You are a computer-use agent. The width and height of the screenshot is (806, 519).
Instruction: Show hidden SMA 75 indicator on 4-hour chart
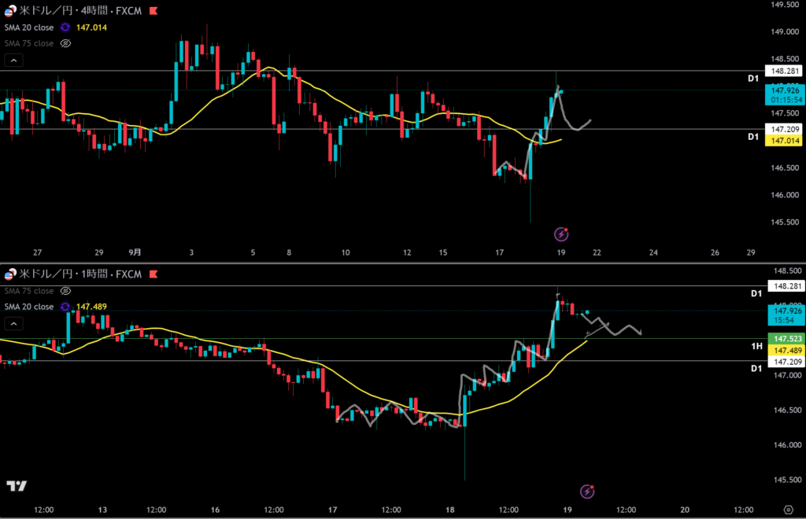pos(66,43)
